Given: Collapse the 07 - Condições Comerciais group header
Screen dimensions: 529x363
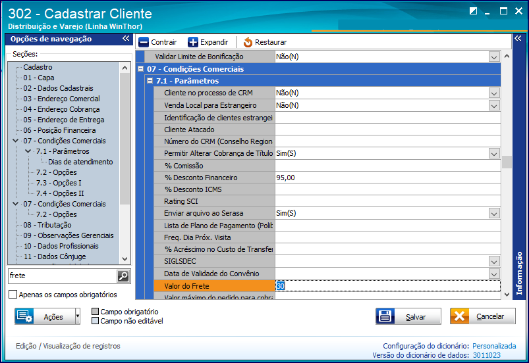Looking at the screenshot, I should click(x=141, y=69).
